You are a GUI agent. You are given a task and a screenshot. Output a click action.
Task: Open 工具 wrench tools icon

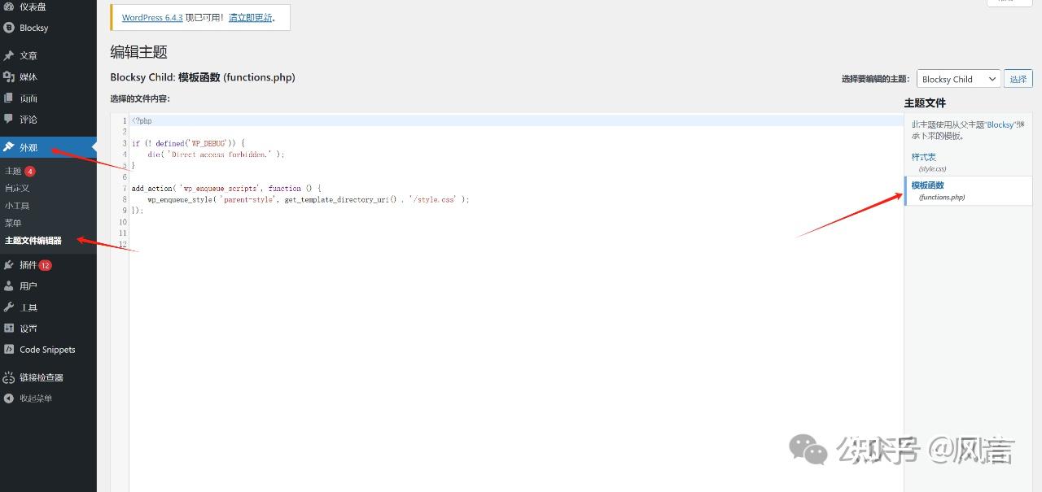(x=9, y=307)
